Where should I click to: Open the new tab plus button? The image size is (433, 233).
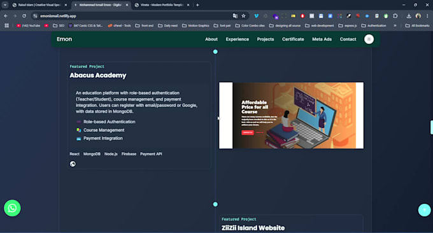pos(197,5)
